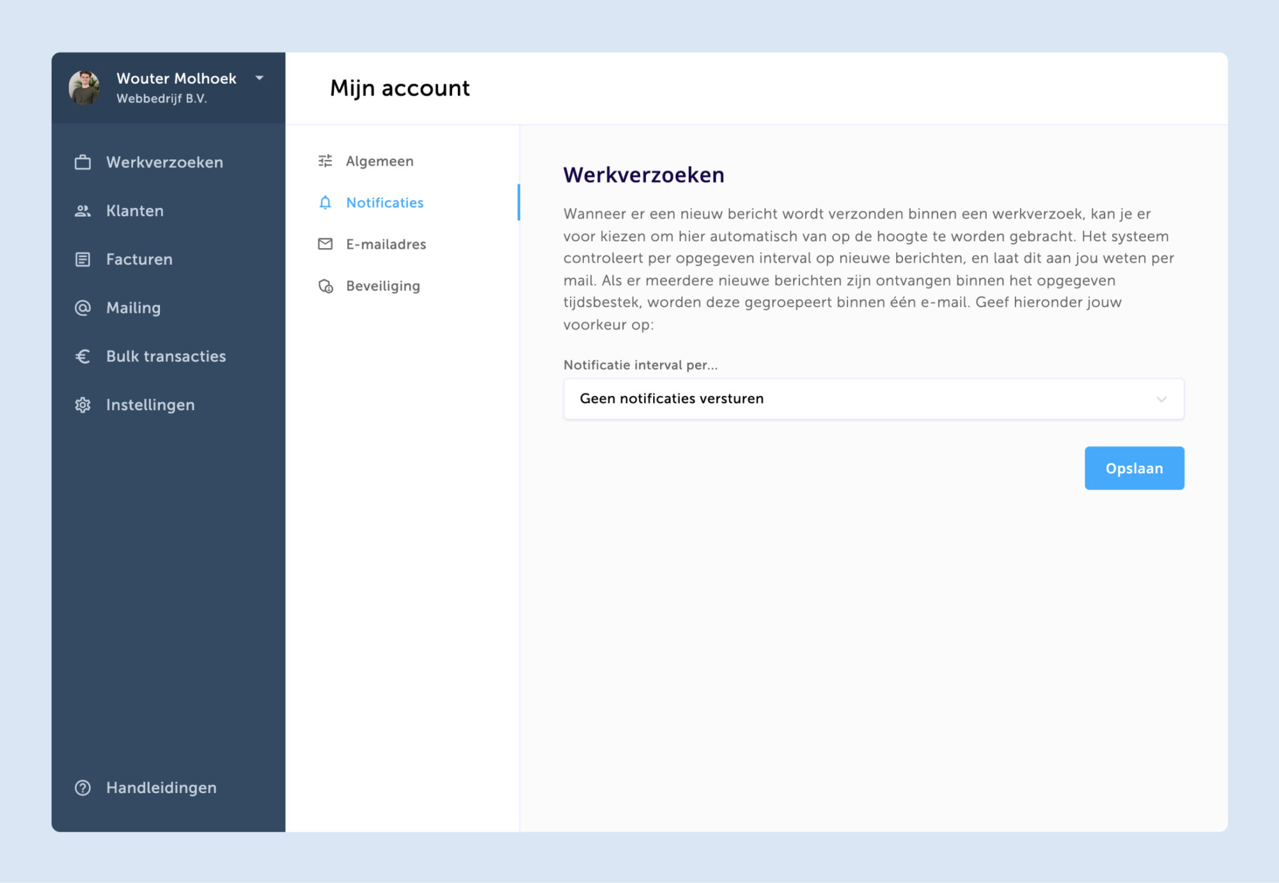Click the Facturen invoice icon
1279x883 pixels.
(82, 259)
